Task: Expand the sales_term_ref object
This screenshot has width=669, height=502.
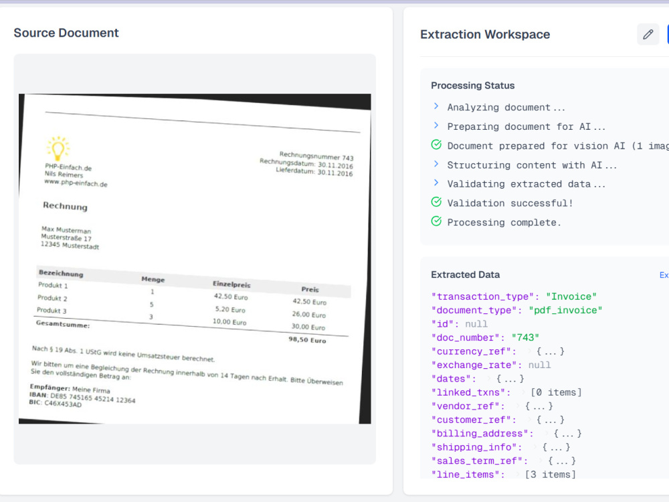Action: (x=541, y=461)
